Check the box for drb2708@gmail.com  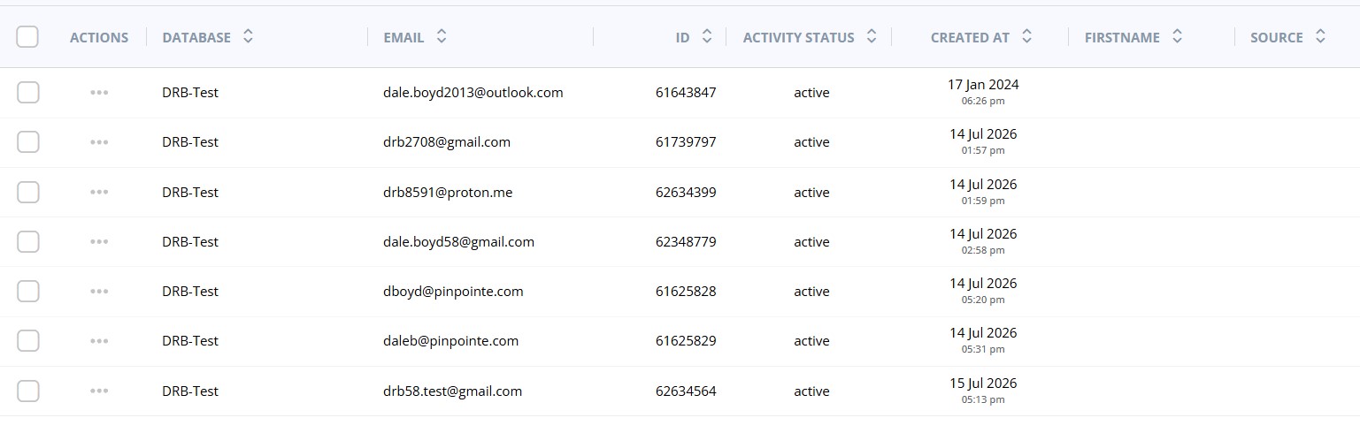pos(28,142)
